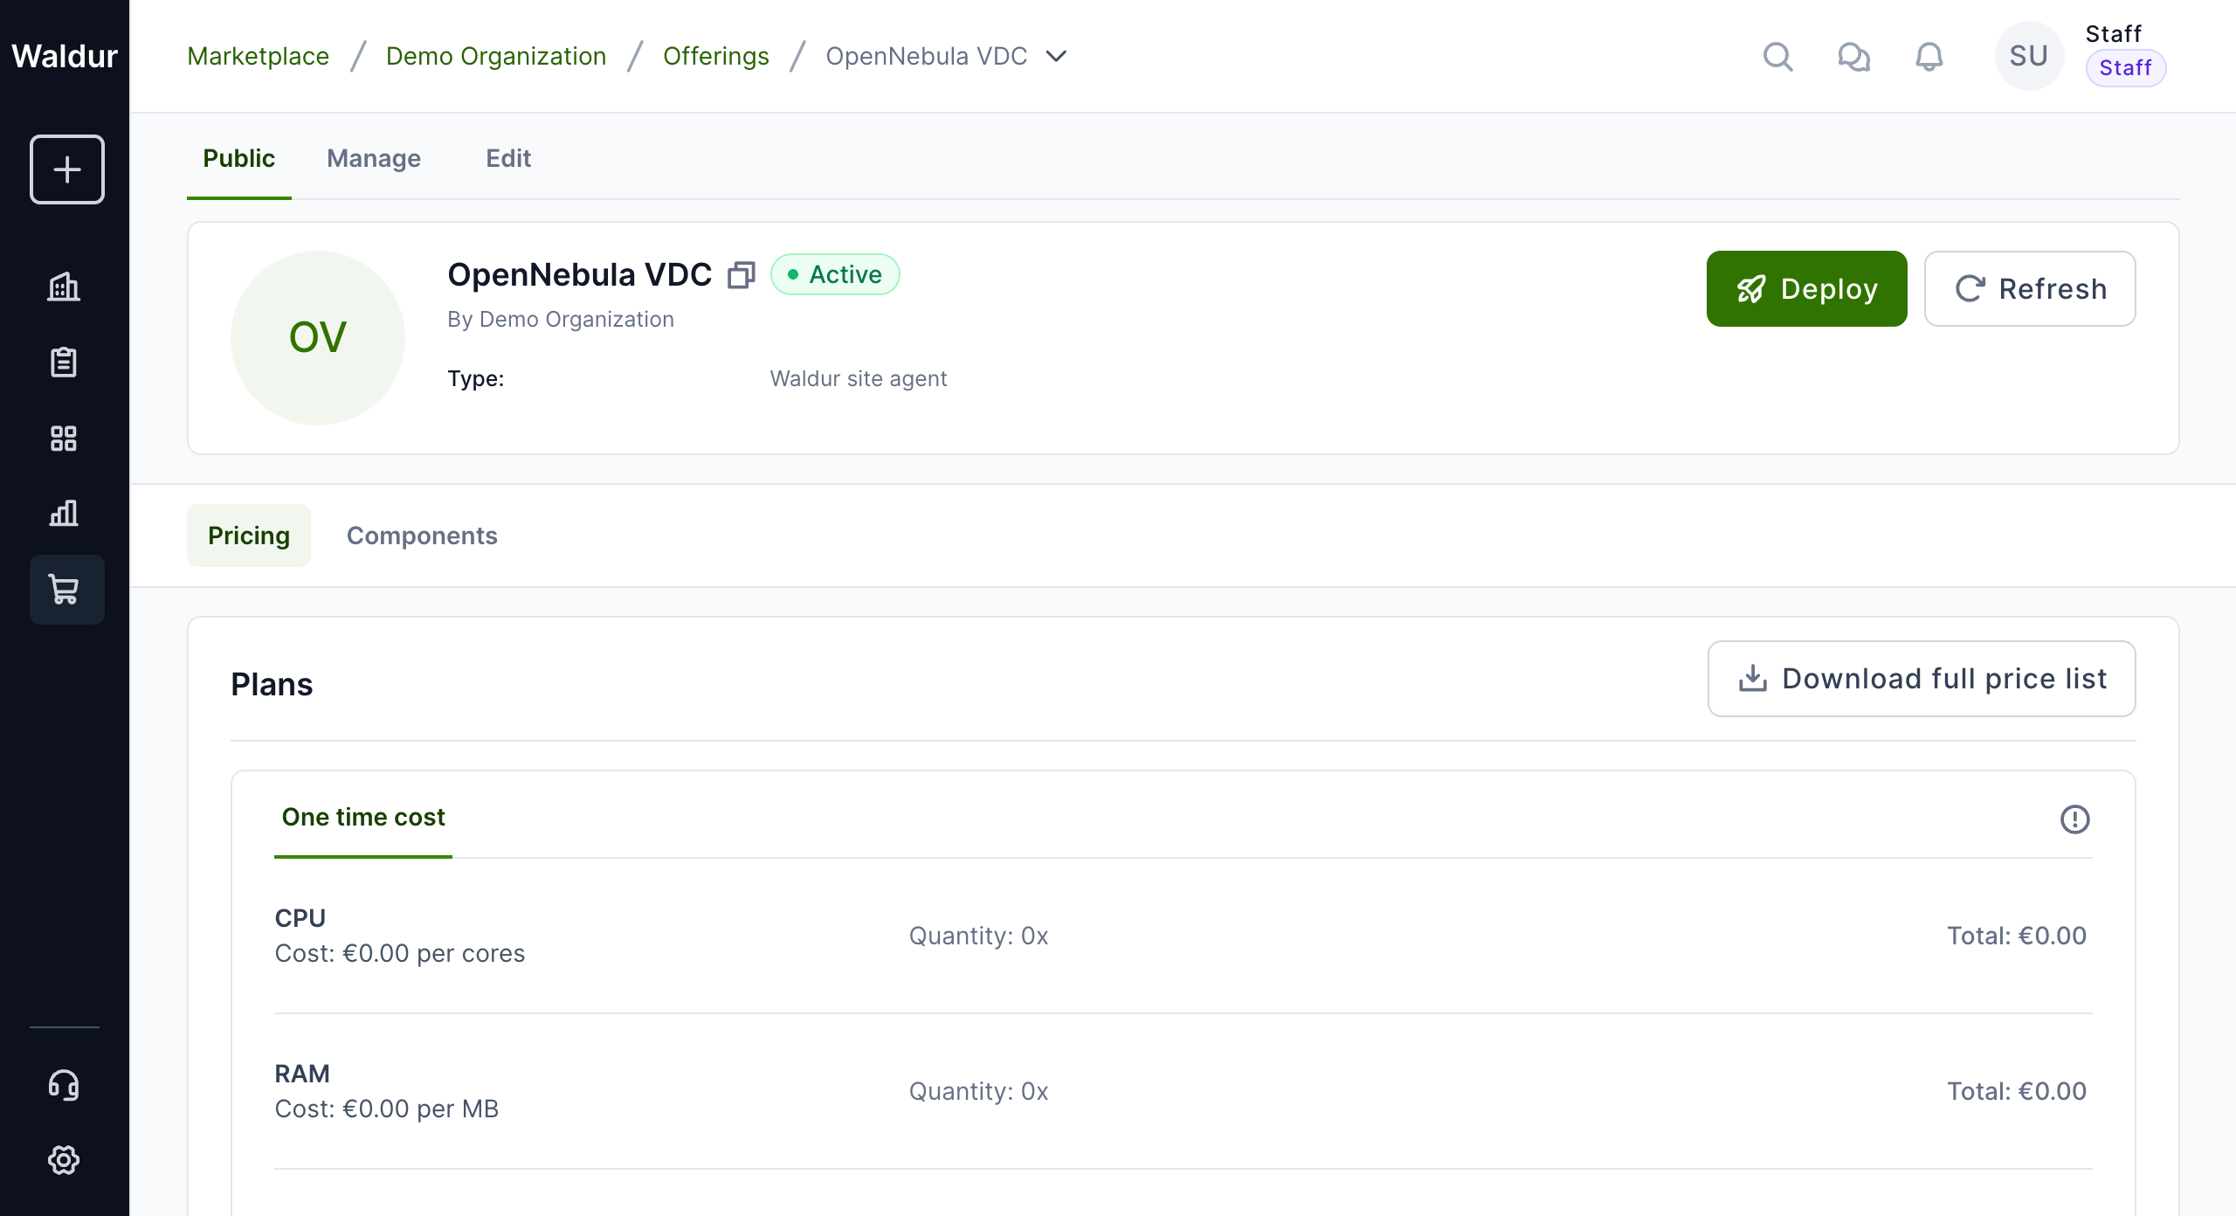Open the grid resources icon in sidebar
The height and width of the screenshot is (1216, 2236).
(64, 438)
